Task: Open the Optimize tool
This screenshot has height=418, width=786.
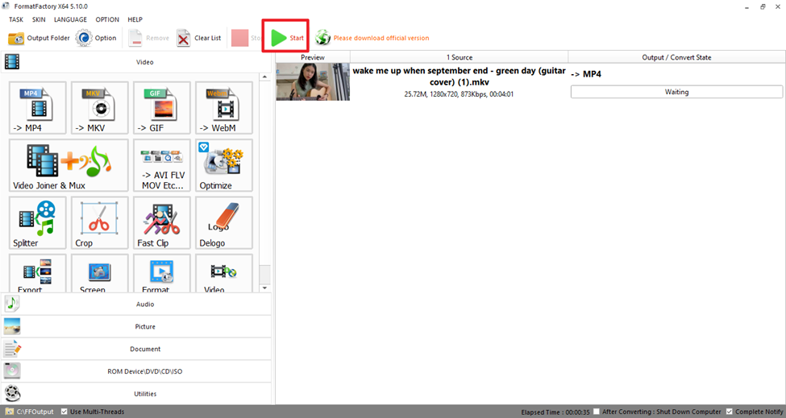Action: 224,166
